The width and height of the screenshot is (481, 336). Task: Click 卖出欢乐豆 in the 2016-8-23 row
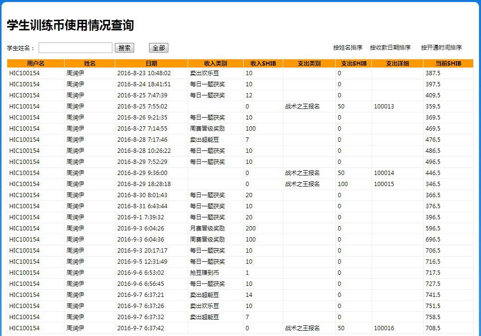204,73
